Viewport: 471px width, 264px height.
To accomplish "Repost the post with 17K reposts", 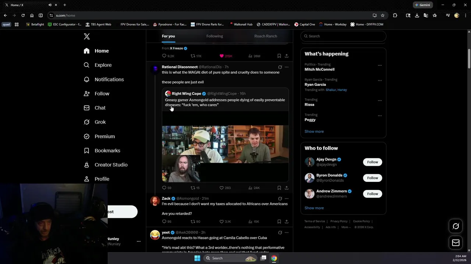I will pyautogui.click(x=196, y=56).
